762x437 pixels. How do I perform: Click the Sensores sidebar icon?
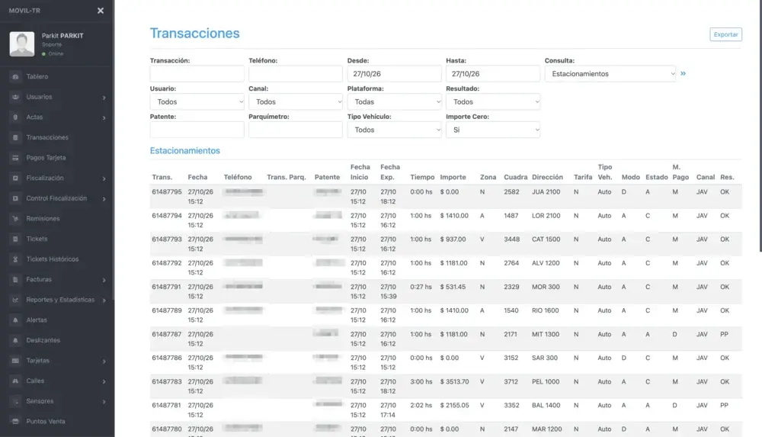click(x=15, y=401)
